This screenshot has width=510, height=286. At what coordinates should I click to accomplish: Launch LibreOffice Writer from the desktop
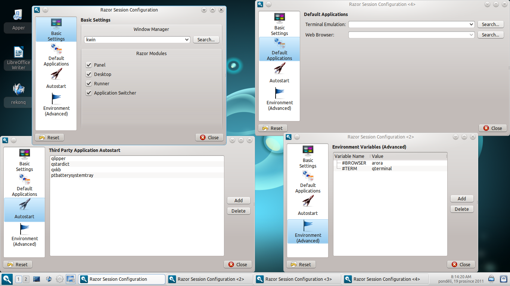point(18,58)
